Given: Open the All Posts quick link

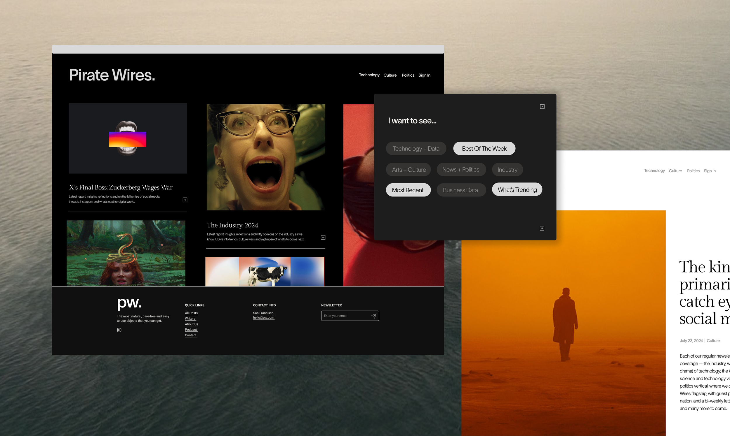Looking at the screenshot, I should pyautogui.click(x=191, y=313).
